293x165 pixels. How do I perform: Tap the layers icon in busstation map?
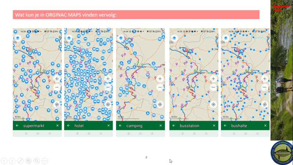[174, 38]
